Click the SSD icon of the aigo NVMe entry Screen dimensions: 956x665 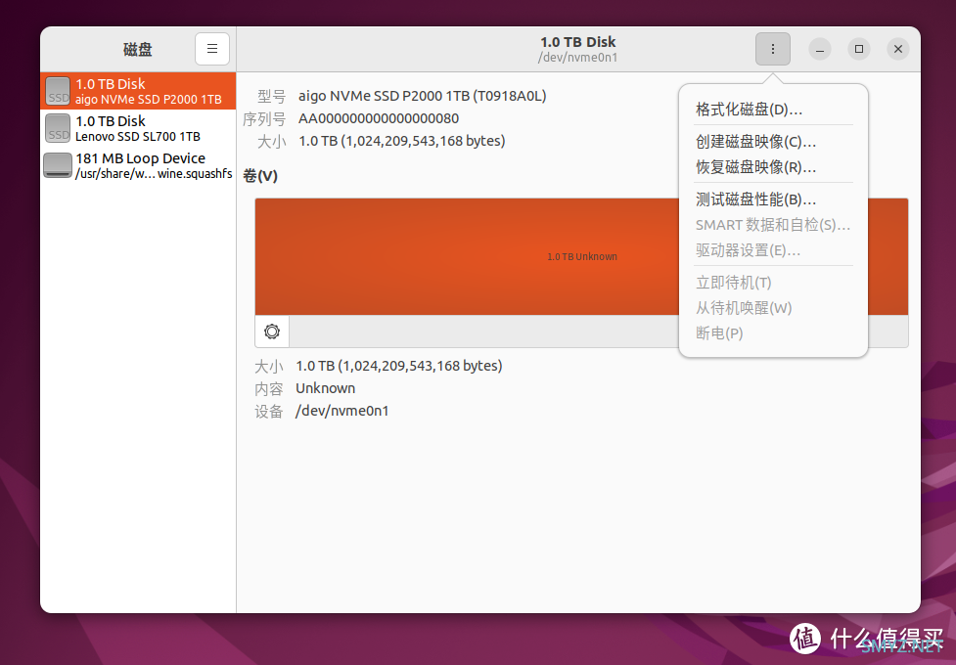coord(57,91)
